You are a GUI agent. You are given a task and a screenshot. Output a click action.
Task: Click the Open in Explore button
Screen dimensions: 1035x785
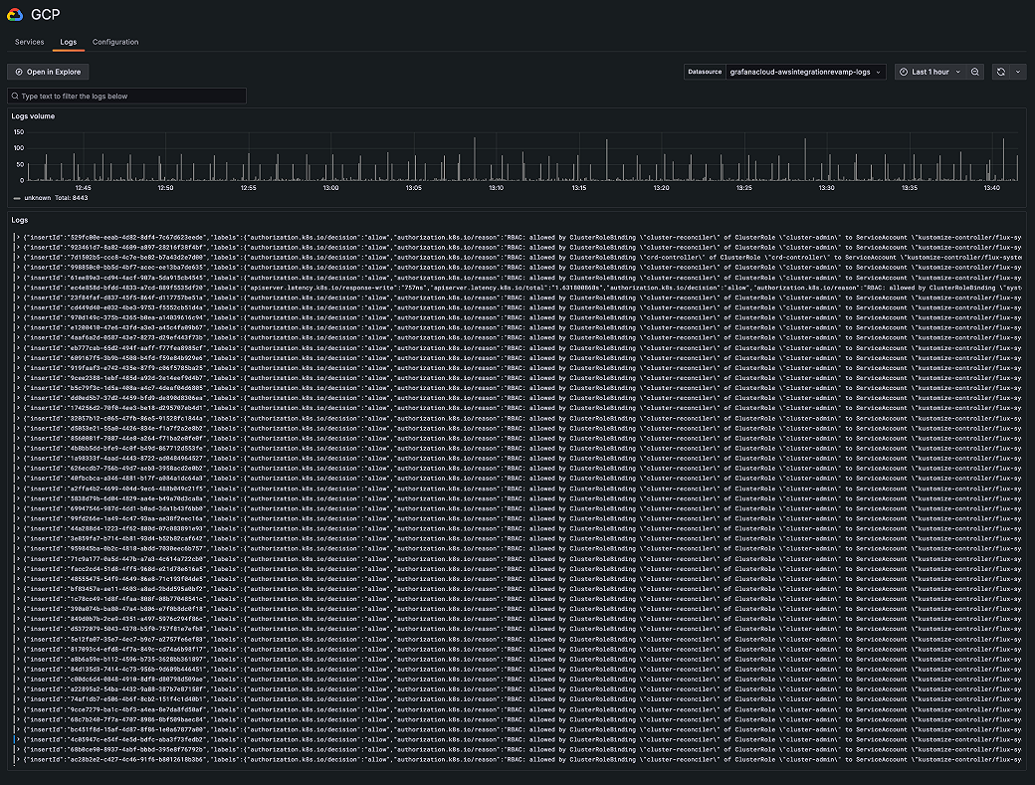pos(48,72)
